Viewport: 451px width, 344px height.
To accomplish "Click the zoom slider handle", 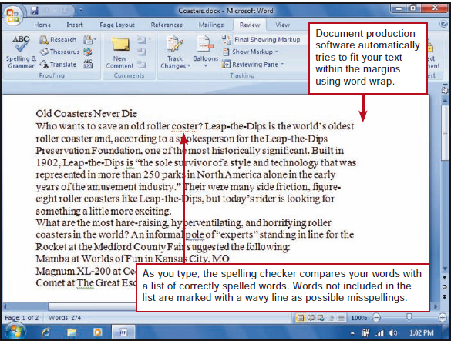I will tap(409, 317).
